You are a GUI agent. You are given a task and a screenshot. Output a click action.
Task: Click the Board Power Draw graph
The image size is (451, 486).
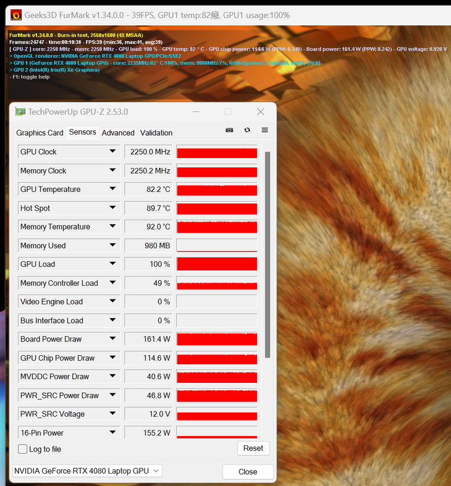point(217,339)
